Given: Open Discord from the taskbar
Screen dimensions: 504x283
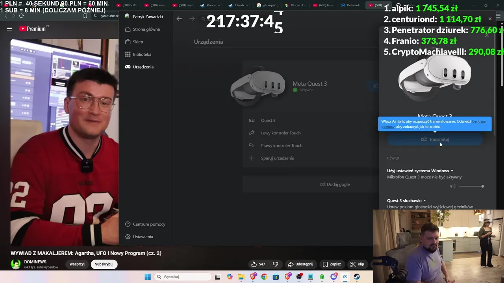Looking at the screenshot, I should tap(334, 277).
